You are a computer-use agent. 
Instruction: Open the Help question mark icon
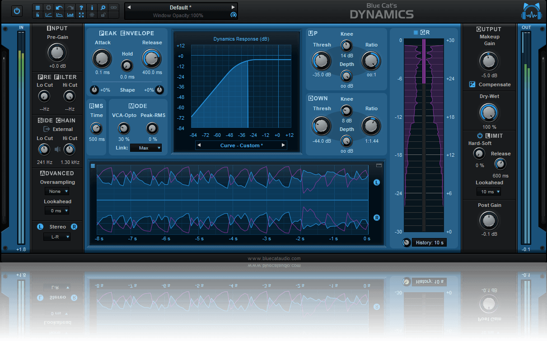pos(81,7)
